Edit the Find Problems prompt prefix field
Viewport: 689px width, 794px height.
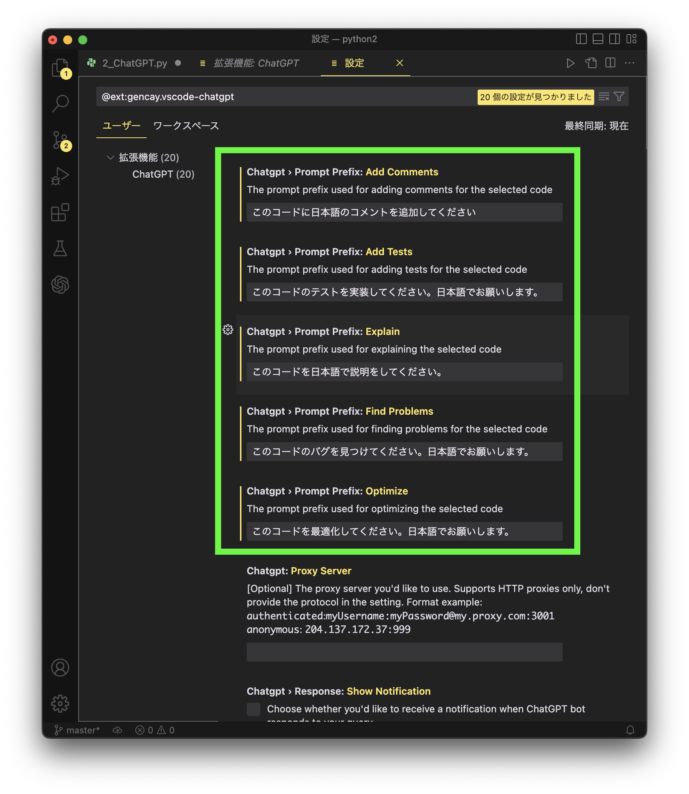(x=404, y=451)
